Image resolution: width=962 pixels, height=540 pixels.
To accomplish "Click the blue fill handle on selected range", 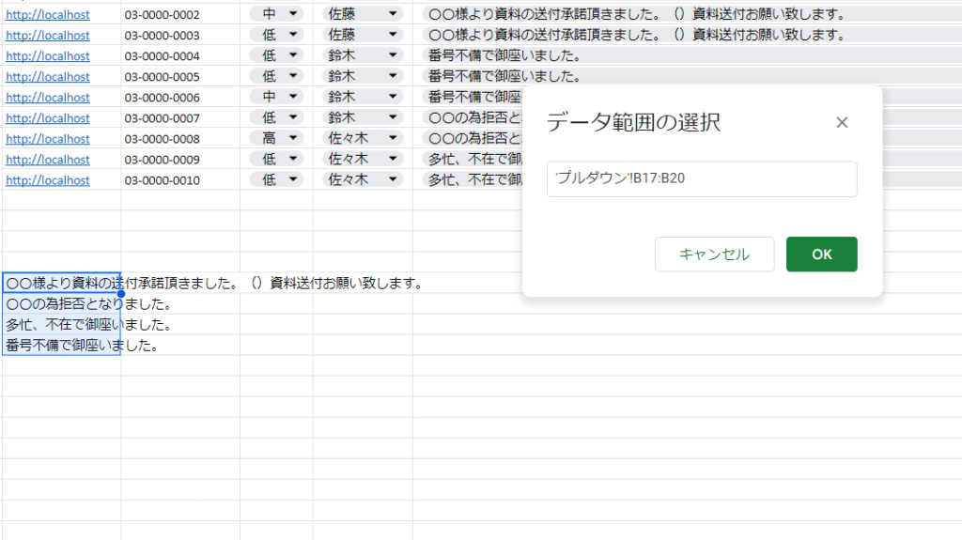I will click(x=121, y=294).
